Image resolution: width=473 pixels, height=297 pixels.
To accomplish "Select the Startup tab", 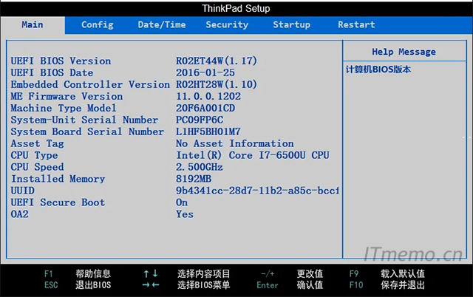I will point(291,24).
